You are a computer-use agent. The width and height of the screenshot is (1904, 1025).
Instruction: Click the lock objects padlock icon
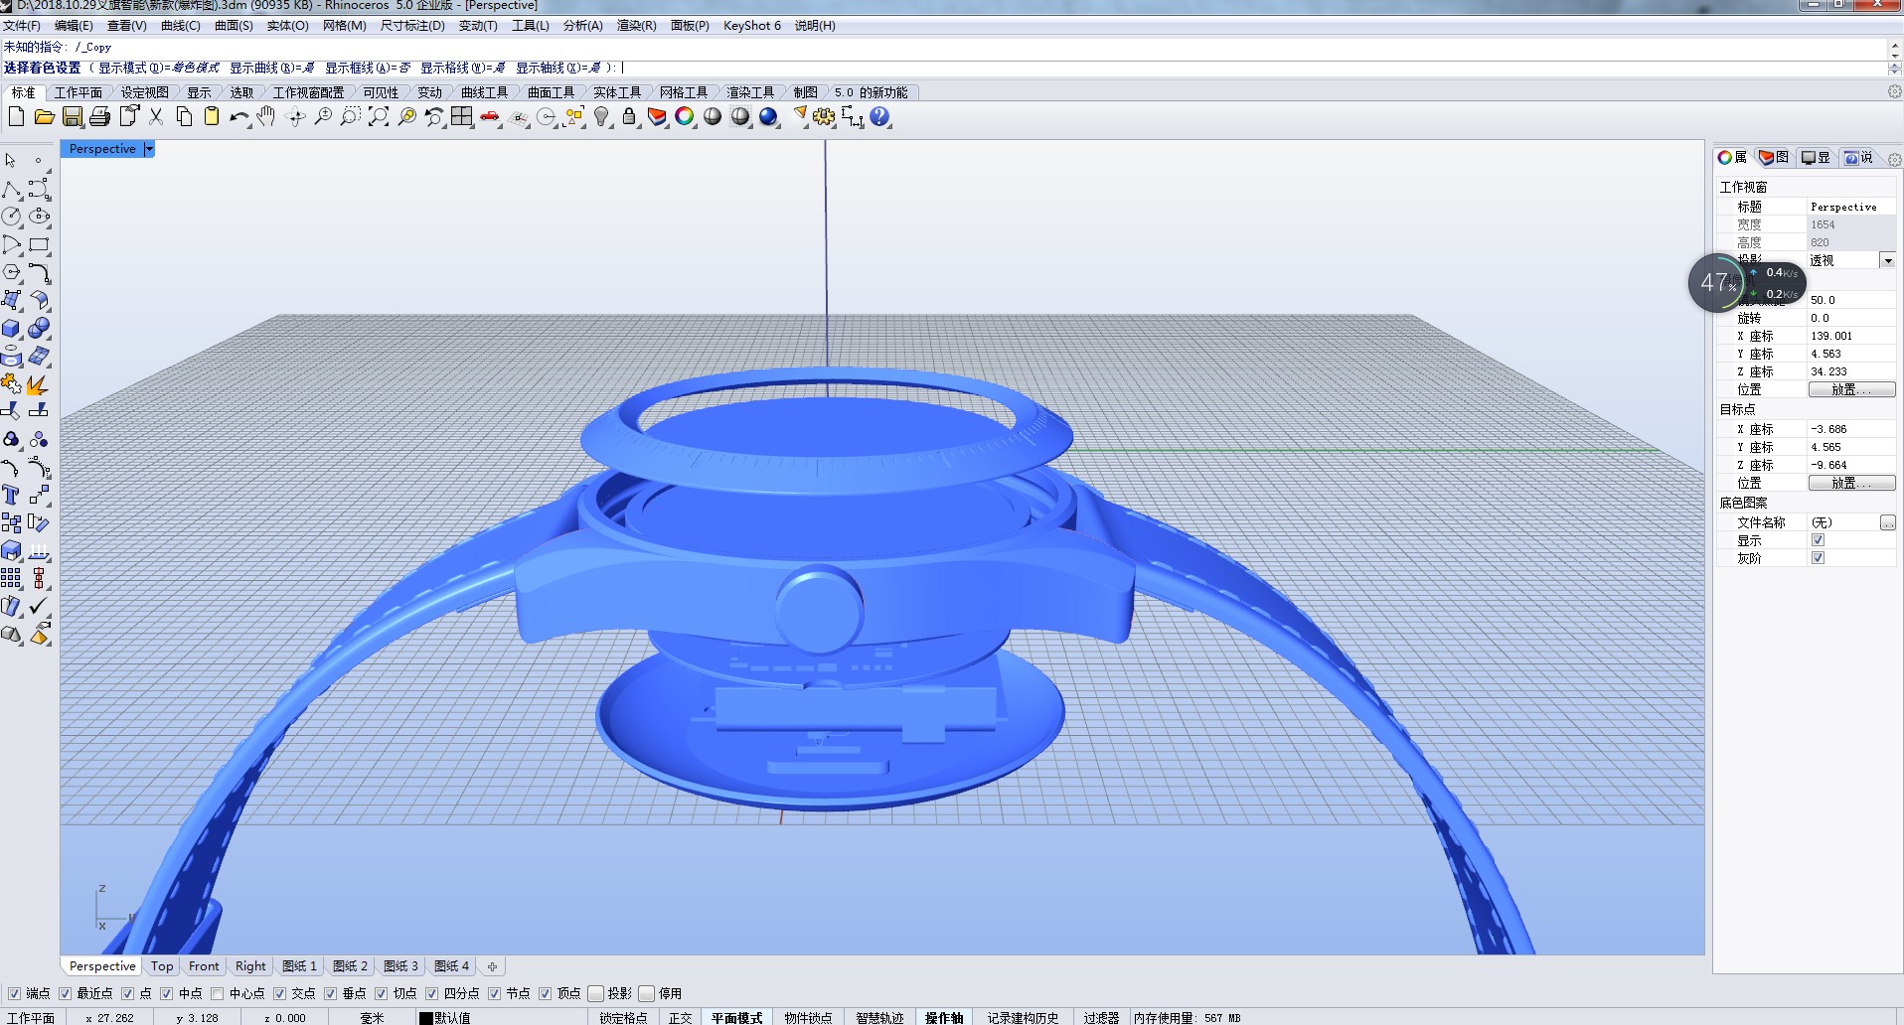[627, 116]
